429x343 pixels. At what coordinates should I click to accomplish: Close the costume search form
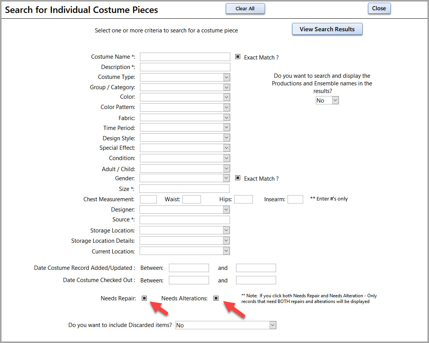[379, 8]
